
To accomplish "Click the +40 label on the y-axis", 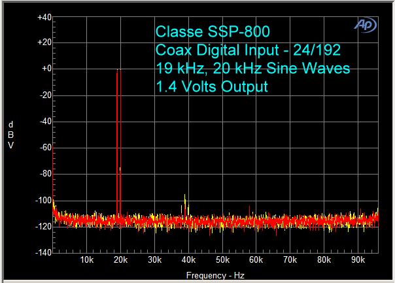I will (x=44, y=17).
